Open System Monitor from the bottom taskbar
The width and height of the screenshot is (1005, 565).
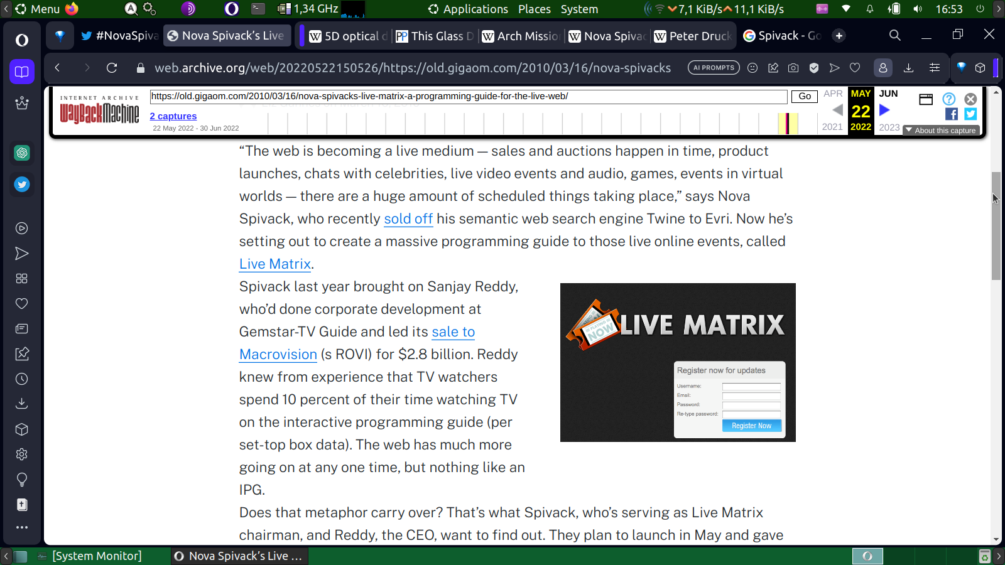click(89, 556)
